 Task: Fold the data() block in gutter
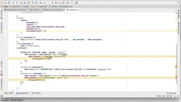tap(8, 18)
